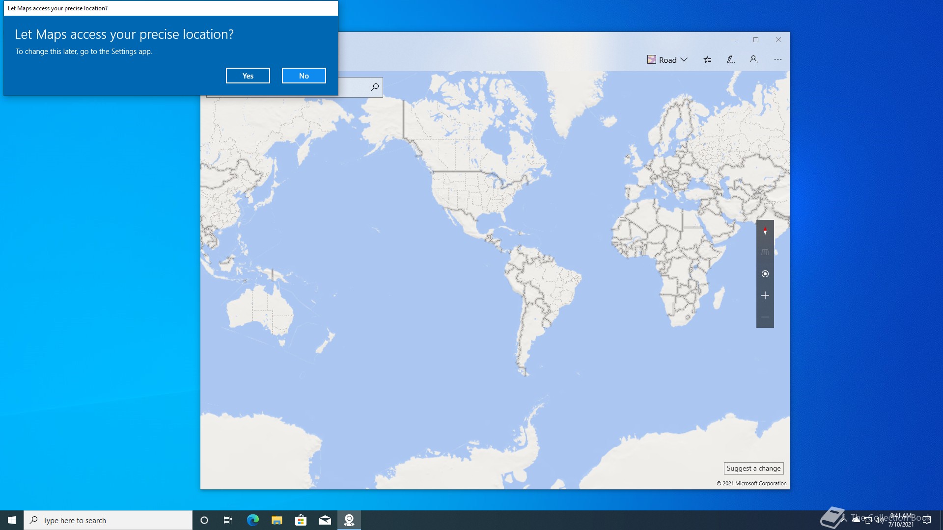Click the taskbar search input field

[108, 520]
